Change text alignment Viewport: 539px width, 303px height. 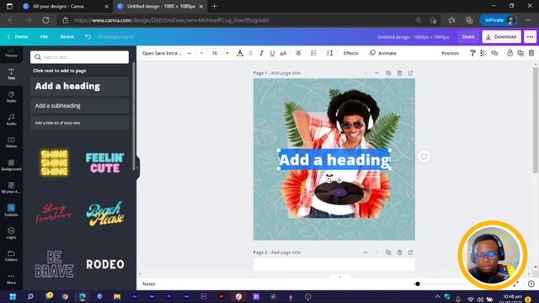coord(298,53)
